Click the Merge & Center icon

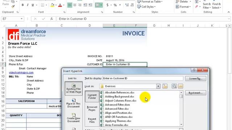(98, 5)
